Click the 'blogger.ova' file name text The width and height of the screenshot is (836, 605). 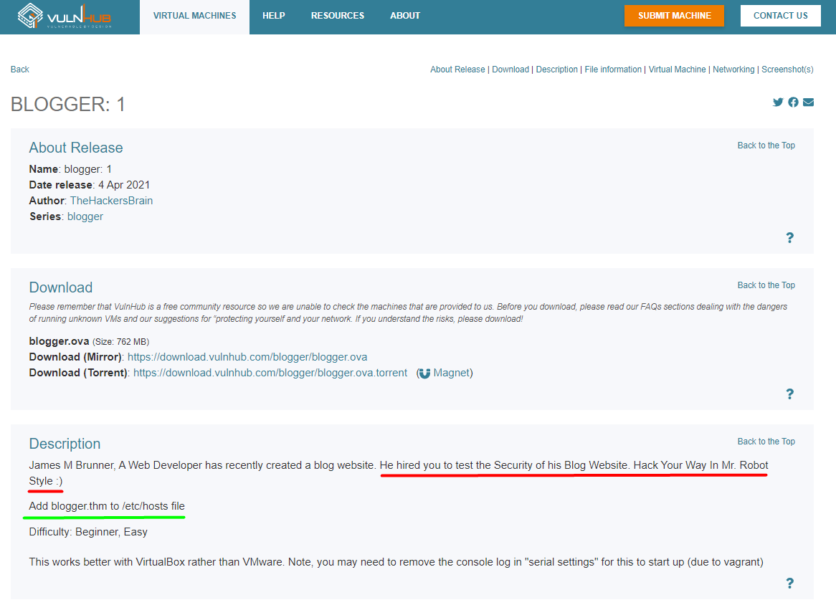click(x=59, y=341)
